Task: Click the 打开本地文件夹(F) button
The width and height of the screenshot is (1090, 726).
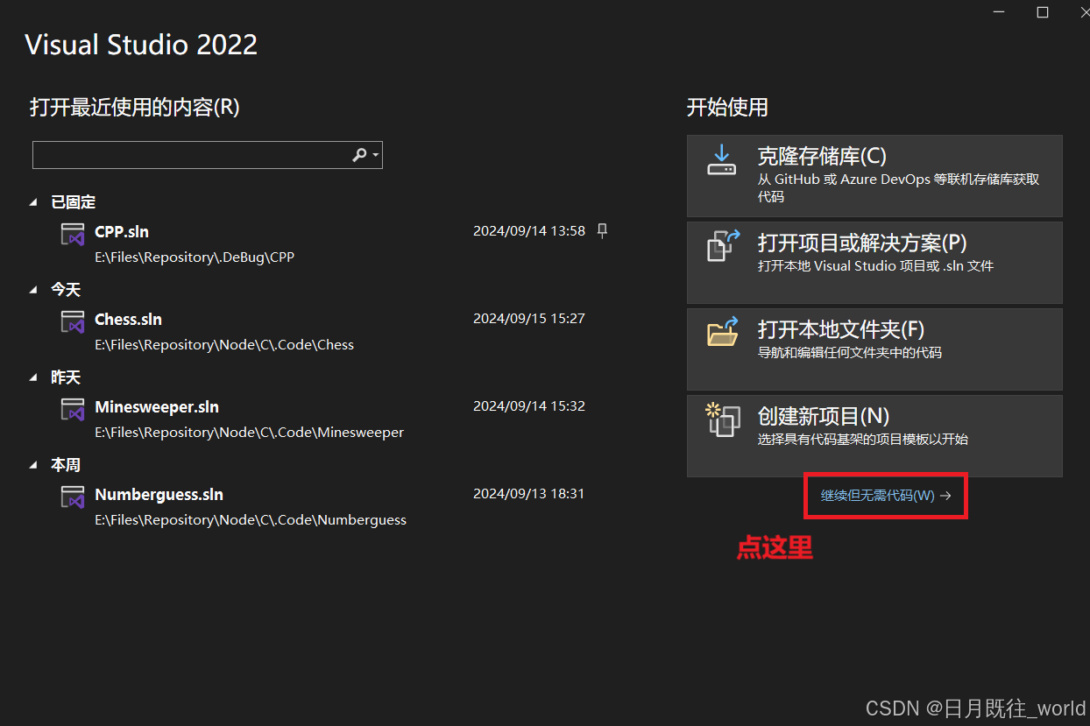Action: point(874,349)
